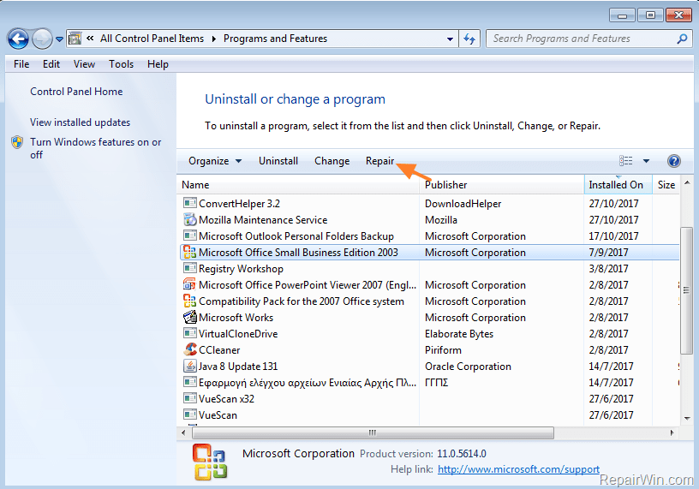Select the Registry Workshop icon
This screenshot has width=699, height=489.
click(x=190, y=268)
